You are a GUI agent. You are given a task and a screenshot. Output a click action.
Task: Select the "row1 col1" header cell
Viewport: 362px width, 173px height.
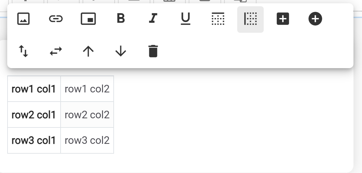pyautogui.click(x=34, y=89)
